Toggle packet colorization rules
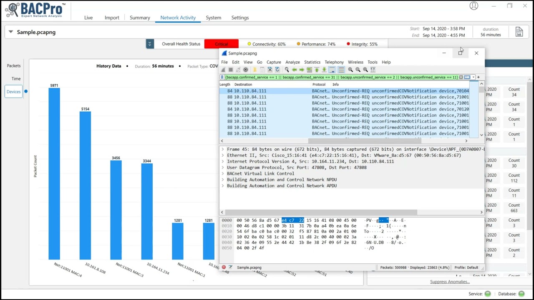Screen dimensions: 534x300 pyautogui.click(x=341, y=70)
